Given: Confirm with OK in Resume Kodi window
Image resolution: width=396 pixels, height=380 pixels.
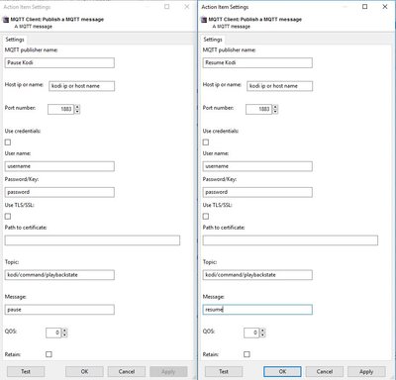Looking at the screenshot, I should (282, 372).
